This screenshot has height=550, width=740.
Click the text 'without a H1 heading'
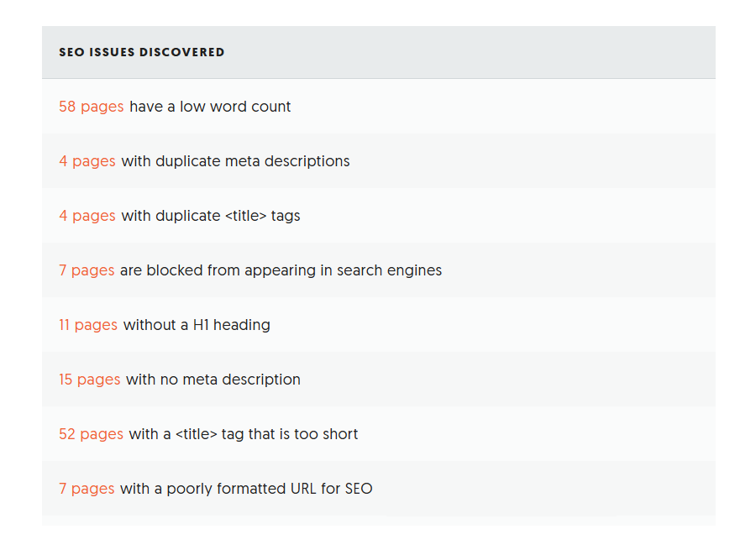[x=197, y=325]
